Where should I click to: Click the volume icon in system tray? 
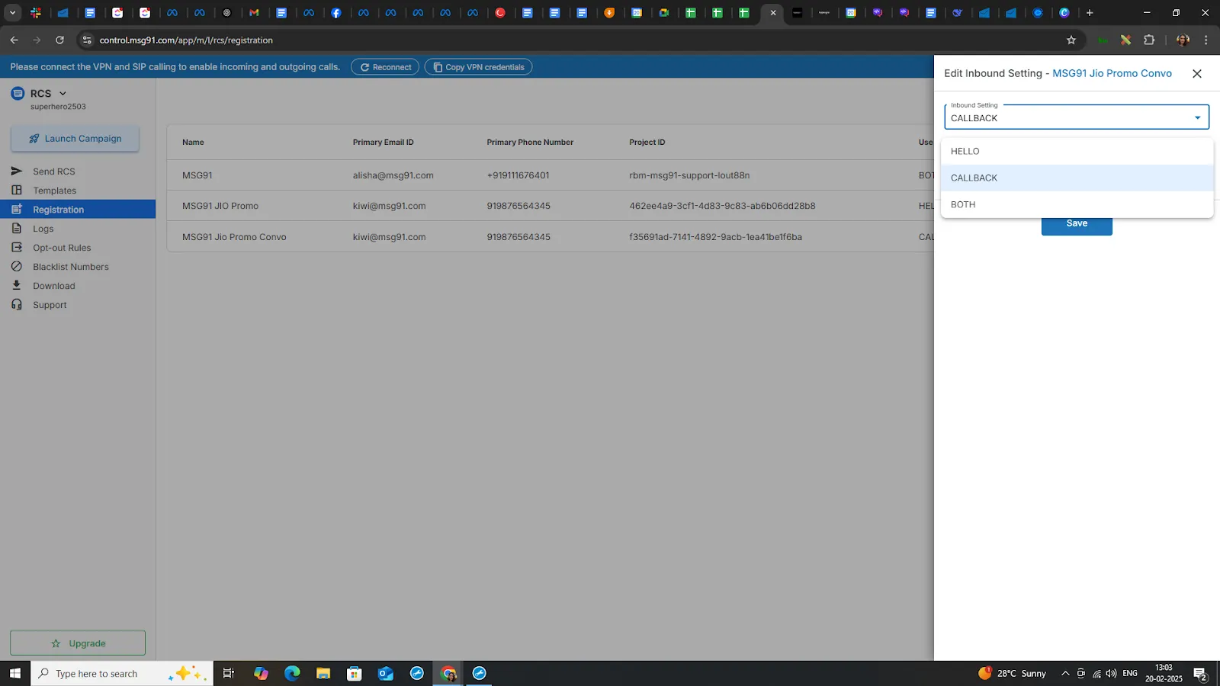(x=1111, y=674)
